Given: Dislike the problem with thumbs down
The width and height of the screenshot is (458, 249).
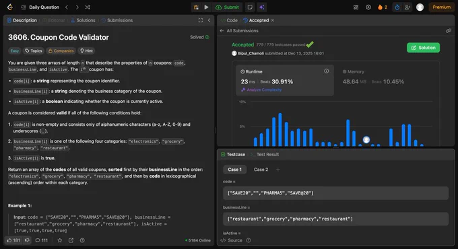Looking at the screenshot, I should click(x=27, y=240).
